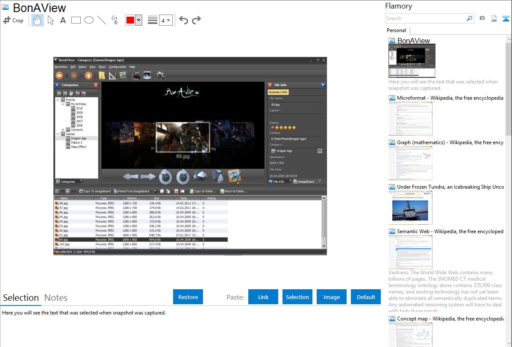Open the Under Frozen Tundra snapshot thumbnail
This screenshot has height=347, width=512.
click(x=410, y=208)
